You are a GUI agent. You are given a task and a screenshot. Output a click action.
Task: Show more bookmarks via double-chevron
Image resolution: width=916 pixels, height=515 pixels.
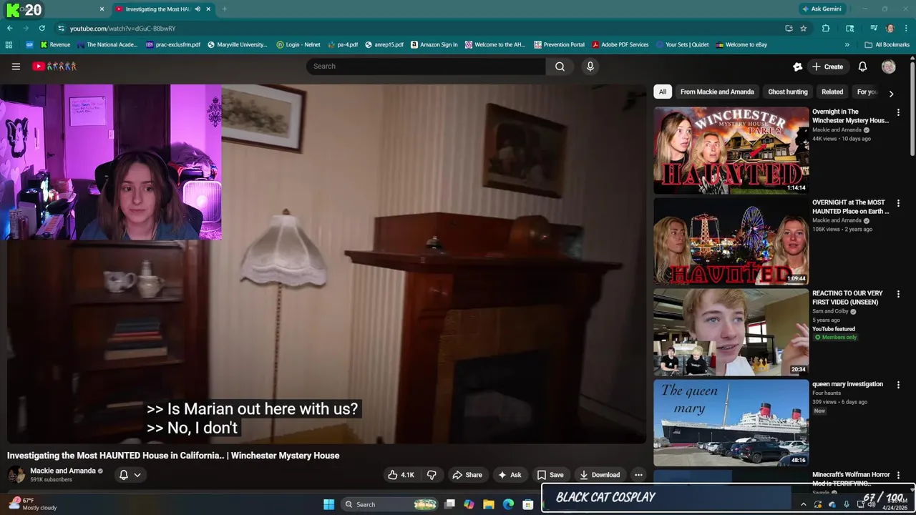tap(847, 44)
